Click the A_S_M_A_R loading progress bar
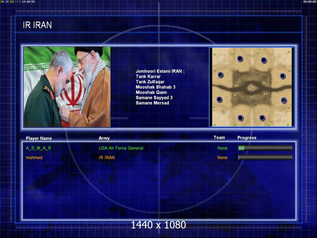The image size is (317, 238). point(265,148)
